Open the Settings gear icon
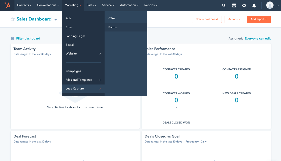The height and width of the screenshot is (161, 281). 244,5
